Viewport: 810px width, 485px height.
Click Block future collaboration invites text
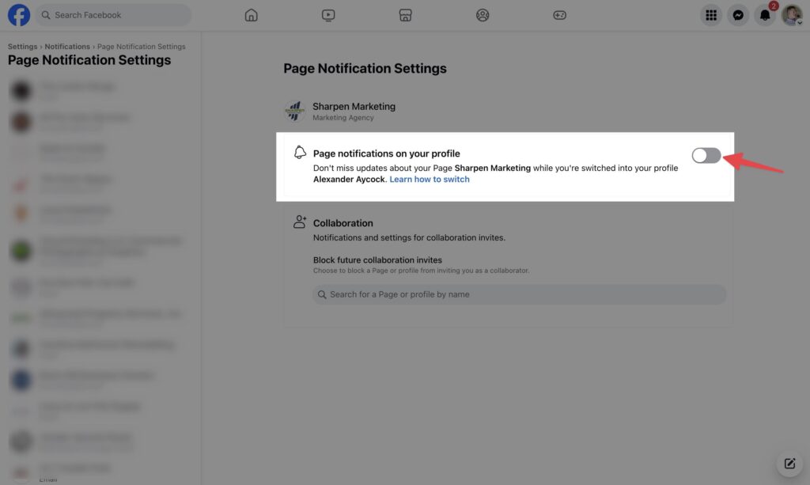point(377,260)
